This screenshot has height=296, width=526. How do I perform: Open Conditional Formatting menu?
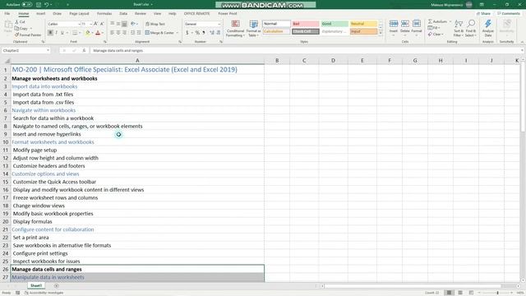coord(235,29)
